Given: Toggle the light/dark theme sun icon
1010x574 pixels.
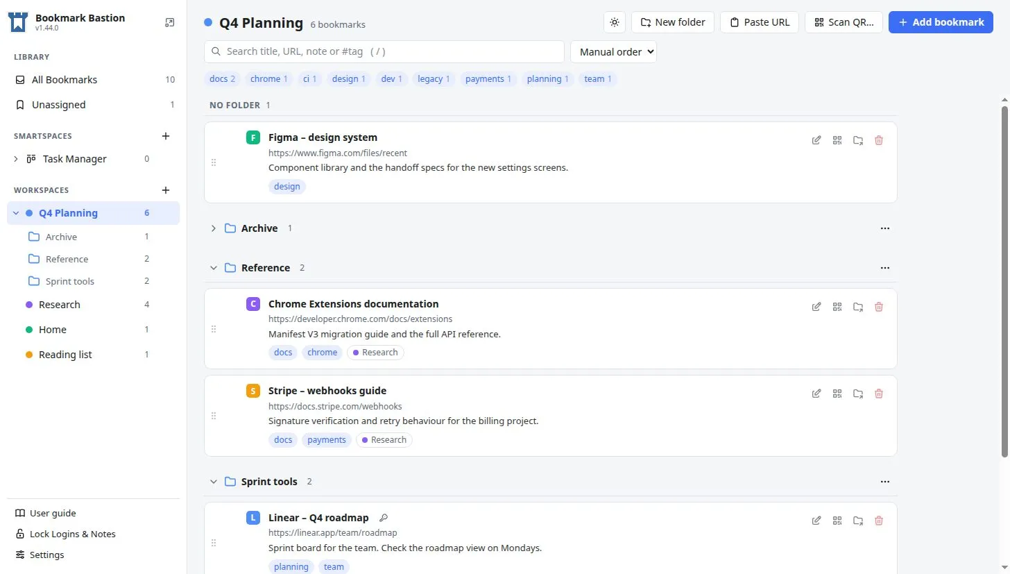Looking at the screenshot, I should [x=615, y=22].
